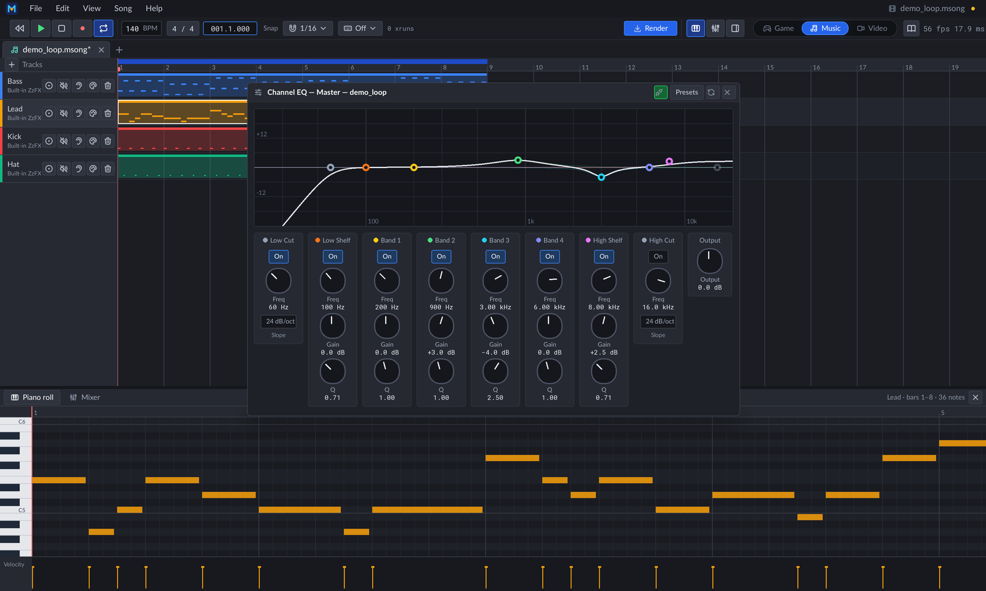Viewport: 986px width, 591px height.
Task: Switch to the Mixer tab
Action: click(85, 398)
